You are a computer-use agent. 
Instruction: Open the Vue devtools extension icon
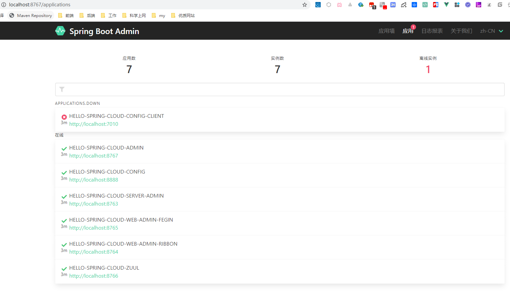[446, 5]
